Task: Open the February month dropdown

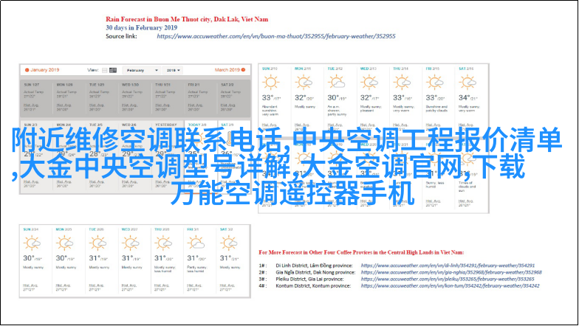Action: (x=142, y=70)
